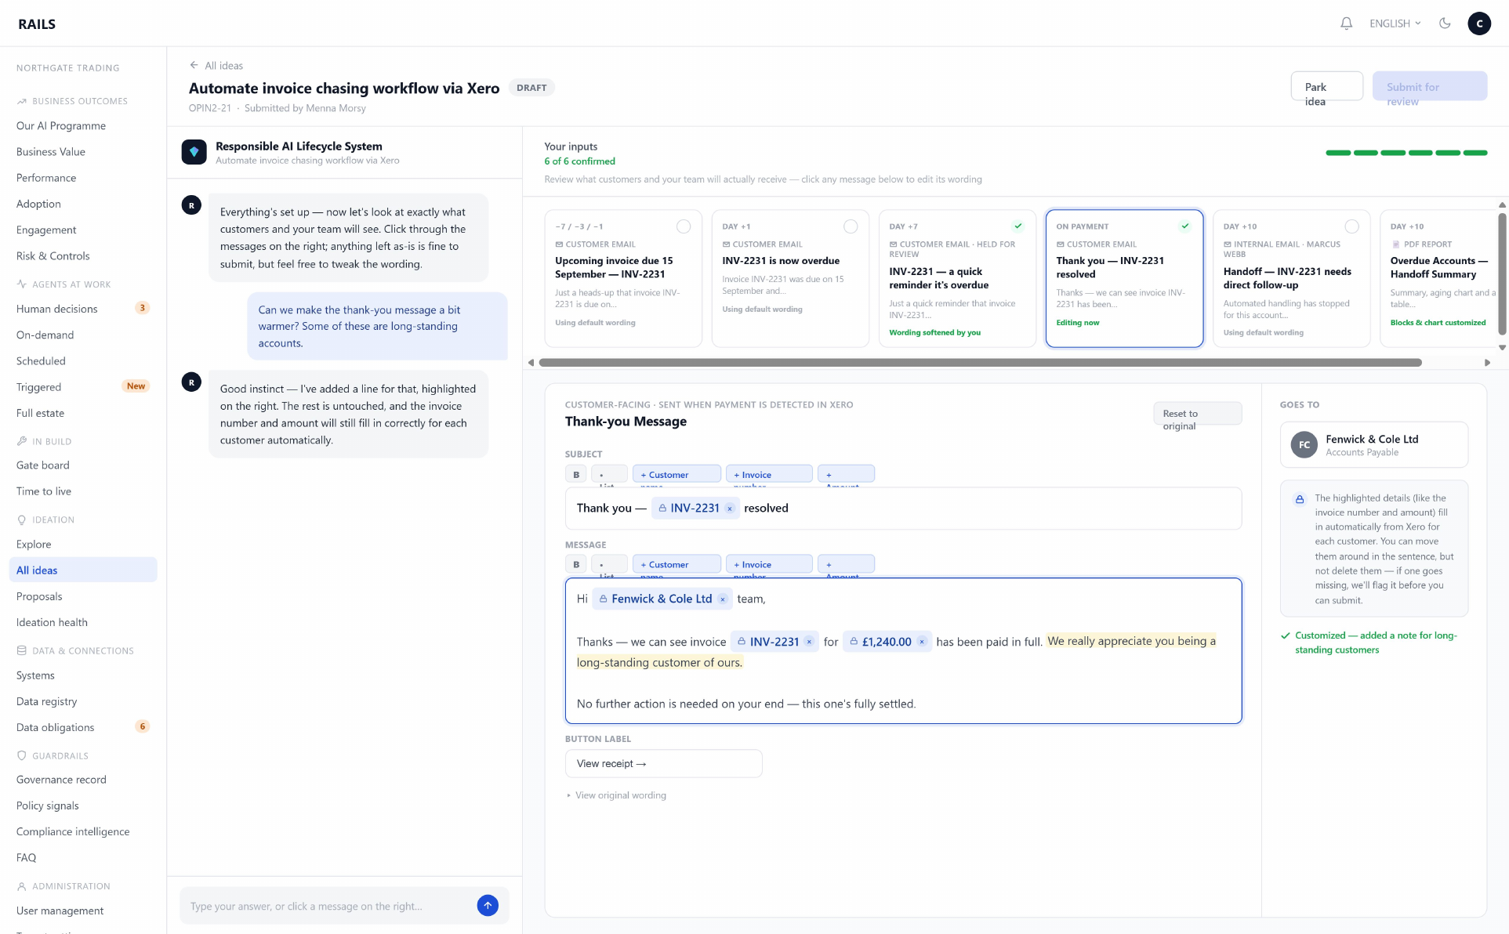
Task: Click the Administration person section icon
Action: (x=22, y=886)
